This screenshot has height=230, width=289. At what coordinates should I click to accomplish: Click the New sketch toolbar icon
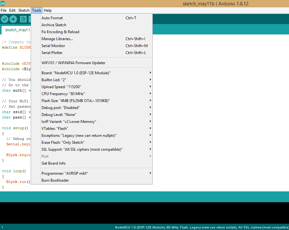pyautogui.click(x=23, y=19)
